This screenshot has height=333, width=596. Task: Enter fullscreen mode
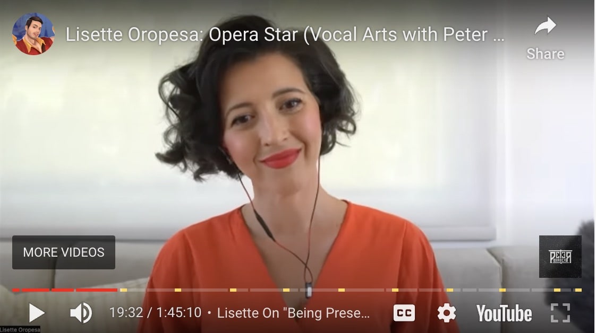(x=560, y=313)
